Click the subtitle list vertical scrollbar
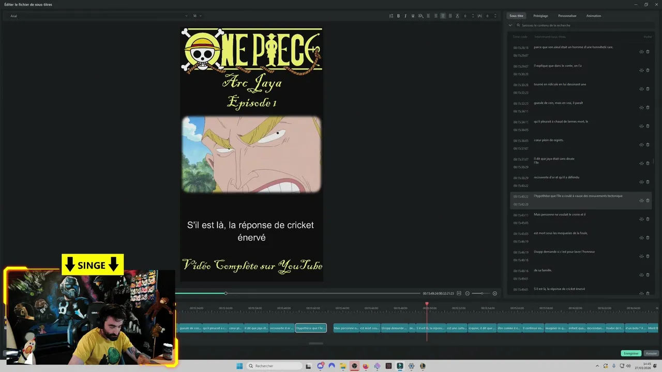 point(654,161)
